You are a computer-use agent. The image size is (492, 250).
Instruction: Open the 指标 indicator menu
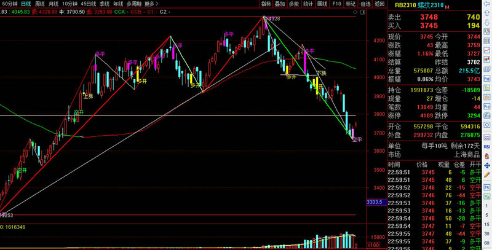coord(266,4)
